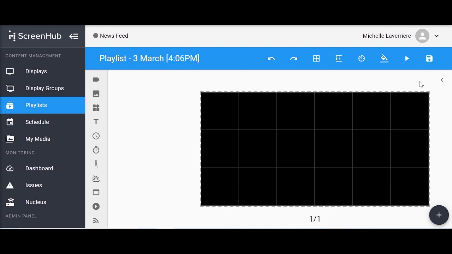The width and height of the screenshot is (452, 254).
Task: Add a web page element
Action: pyautogui.click(x=96, y=192)
